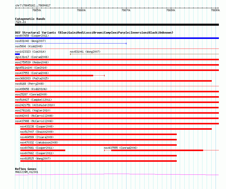Select the red nsv433238 loss bar
This screenshot has width=226, height=189.
pyautogui.click(x=116, y=129)
